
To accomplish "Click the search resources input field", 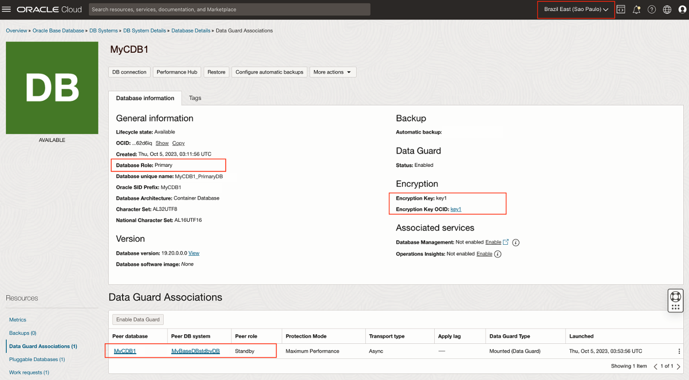I will [x=229, y=10].
